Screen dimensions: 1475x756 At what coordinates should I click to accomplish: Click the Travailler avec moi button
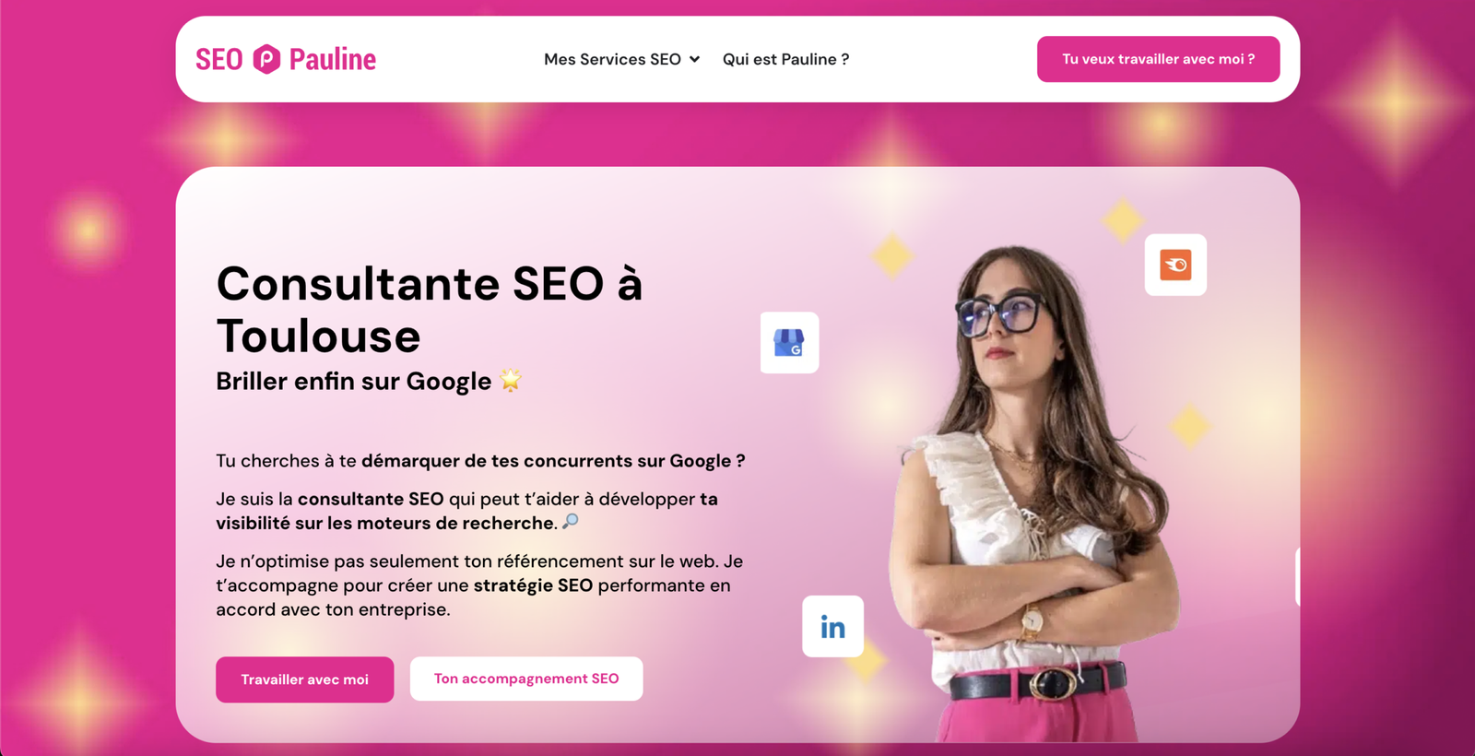coord(304,679)
